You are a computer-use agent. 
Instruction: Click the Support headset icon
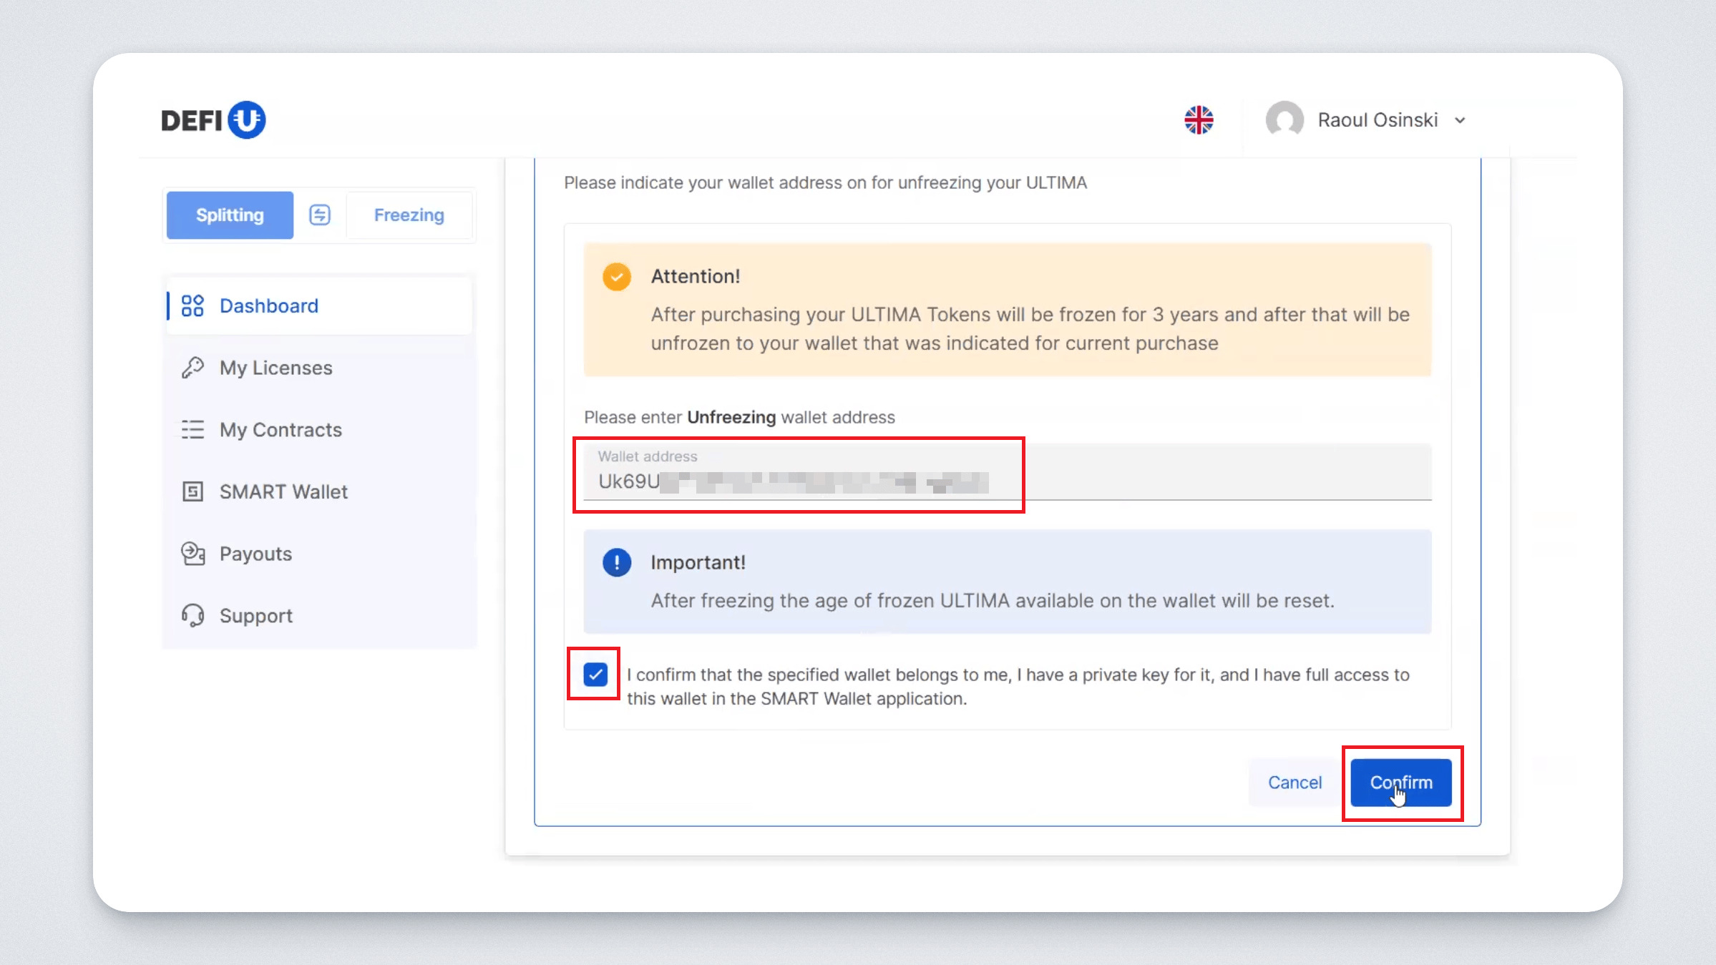192,616
